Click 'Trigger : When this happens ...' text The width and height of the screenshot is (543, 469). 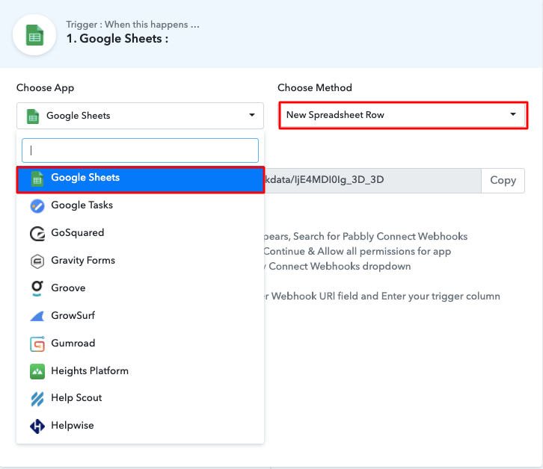coord(132,25)
